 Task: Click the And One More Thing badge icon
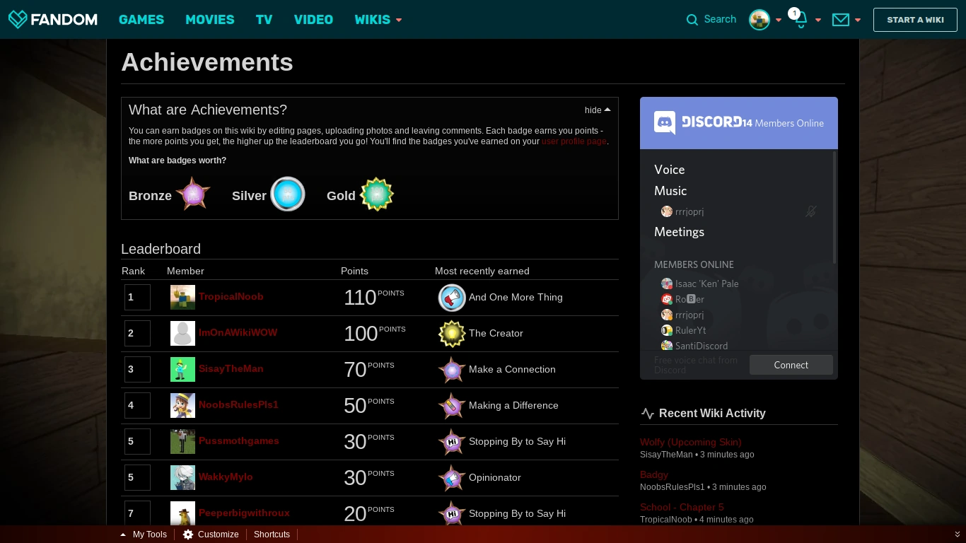coord(452,298)
